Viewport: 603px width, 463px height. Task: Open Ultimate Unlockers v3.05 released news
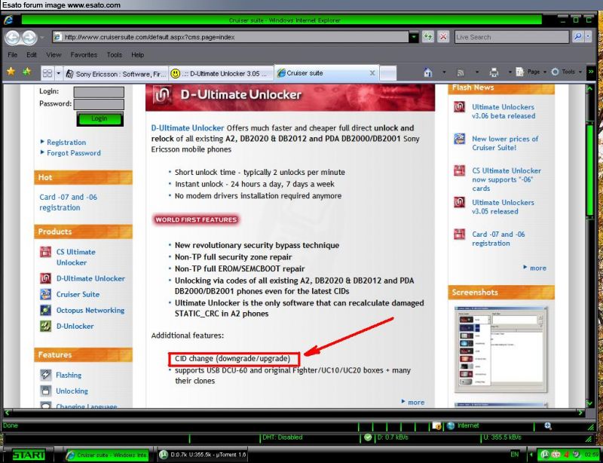click(x=503, y=207)
